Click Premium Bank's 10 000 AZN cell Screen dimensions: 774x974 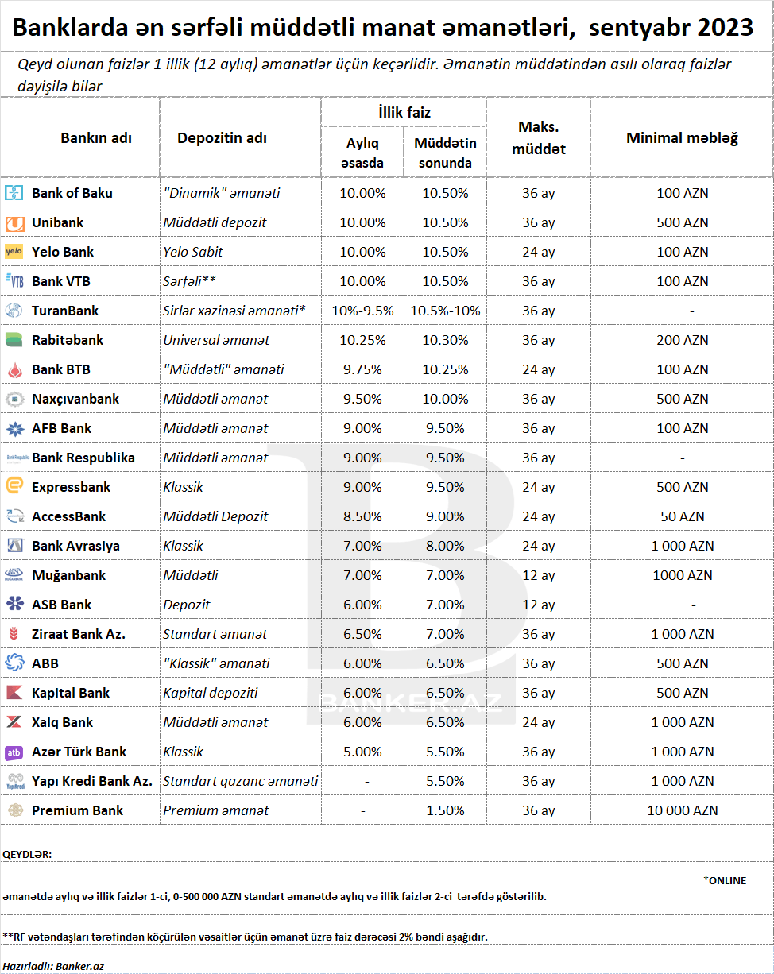[x=682, y=810]
